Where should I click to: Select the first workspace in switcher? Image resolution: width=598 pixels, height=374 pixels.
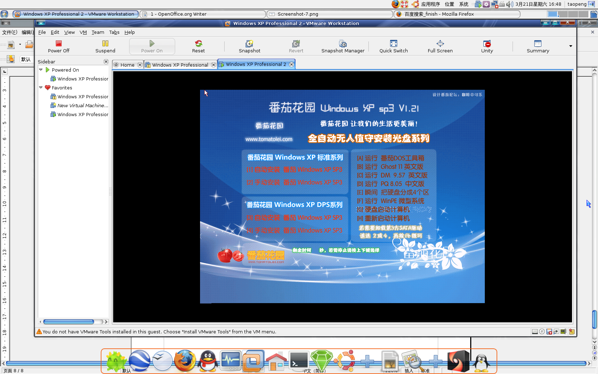[x=553, y=14]
